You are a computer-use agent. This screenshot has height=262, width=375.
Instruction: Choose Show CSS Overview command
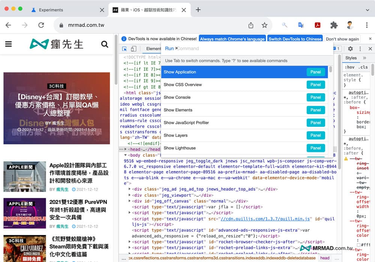(x=244, y=85)
